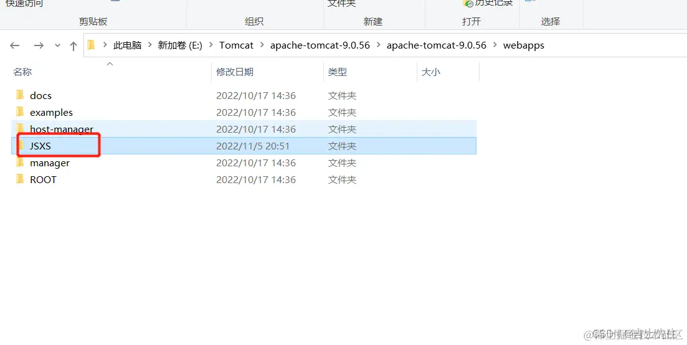Sort by 修改日期 column header
The image size is (687, 345).
pyautogui.click(x=235, y=72)
